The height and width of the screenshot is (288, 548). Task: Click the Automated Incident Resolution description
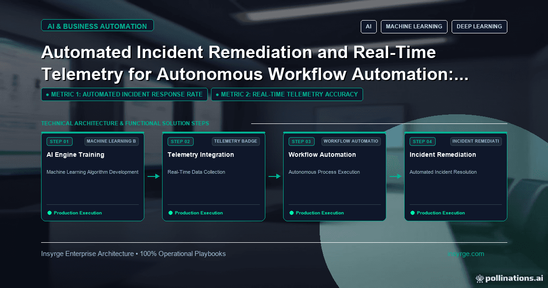[x=443, y=172]
